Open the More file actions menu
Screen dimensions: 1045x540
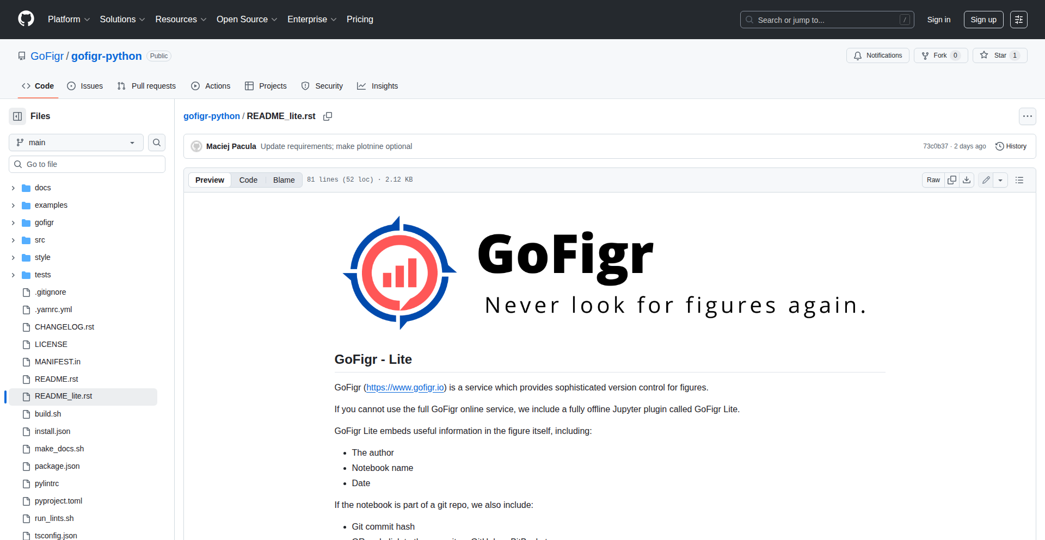click(1027, 116)
